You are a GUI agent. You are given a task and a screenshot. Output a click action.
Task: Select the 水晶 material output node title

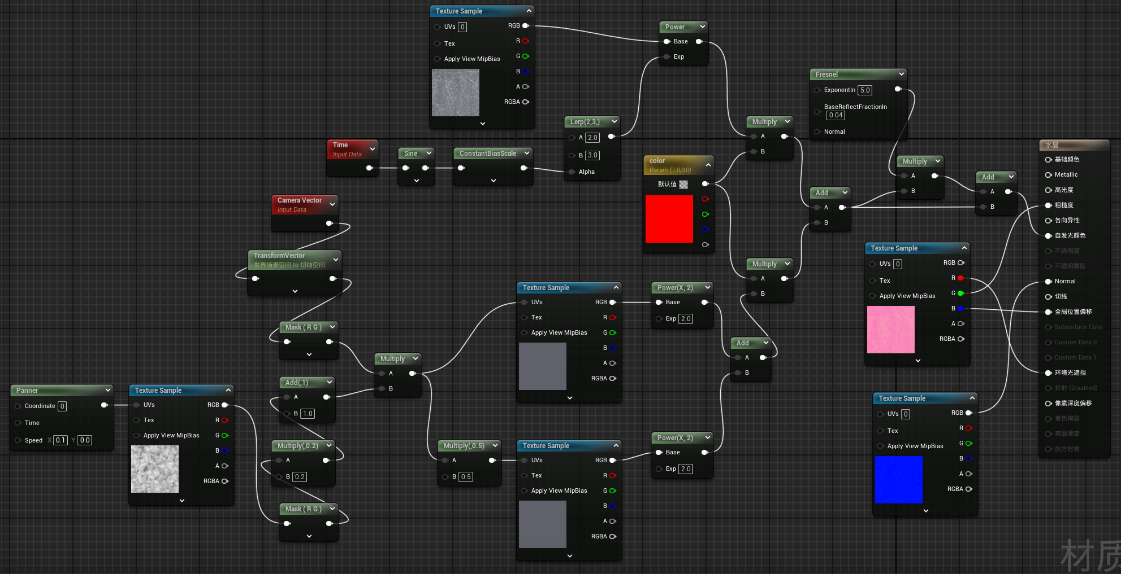(x=1051, y=145)
